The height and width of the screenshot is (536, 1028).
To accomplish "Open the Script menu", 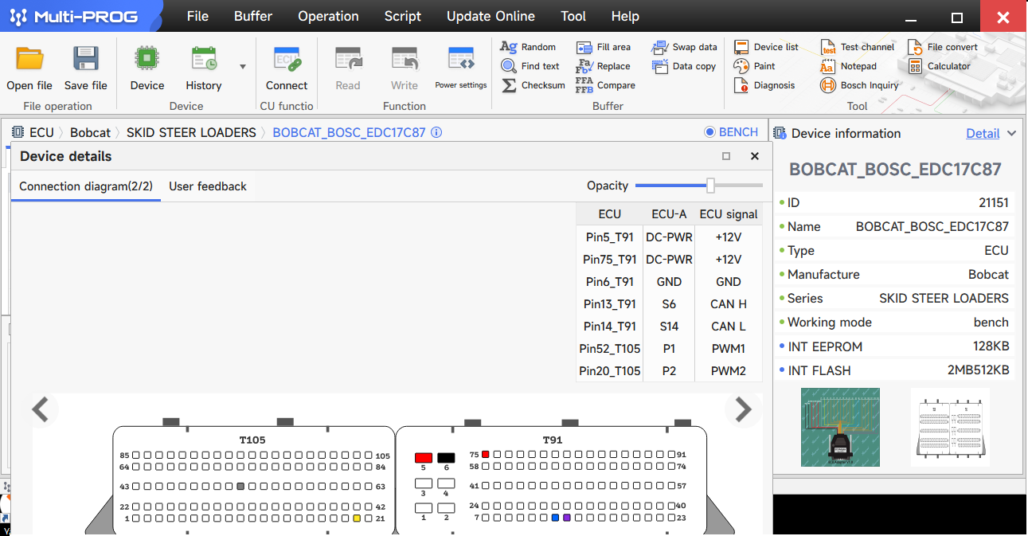I will (403, 16).
